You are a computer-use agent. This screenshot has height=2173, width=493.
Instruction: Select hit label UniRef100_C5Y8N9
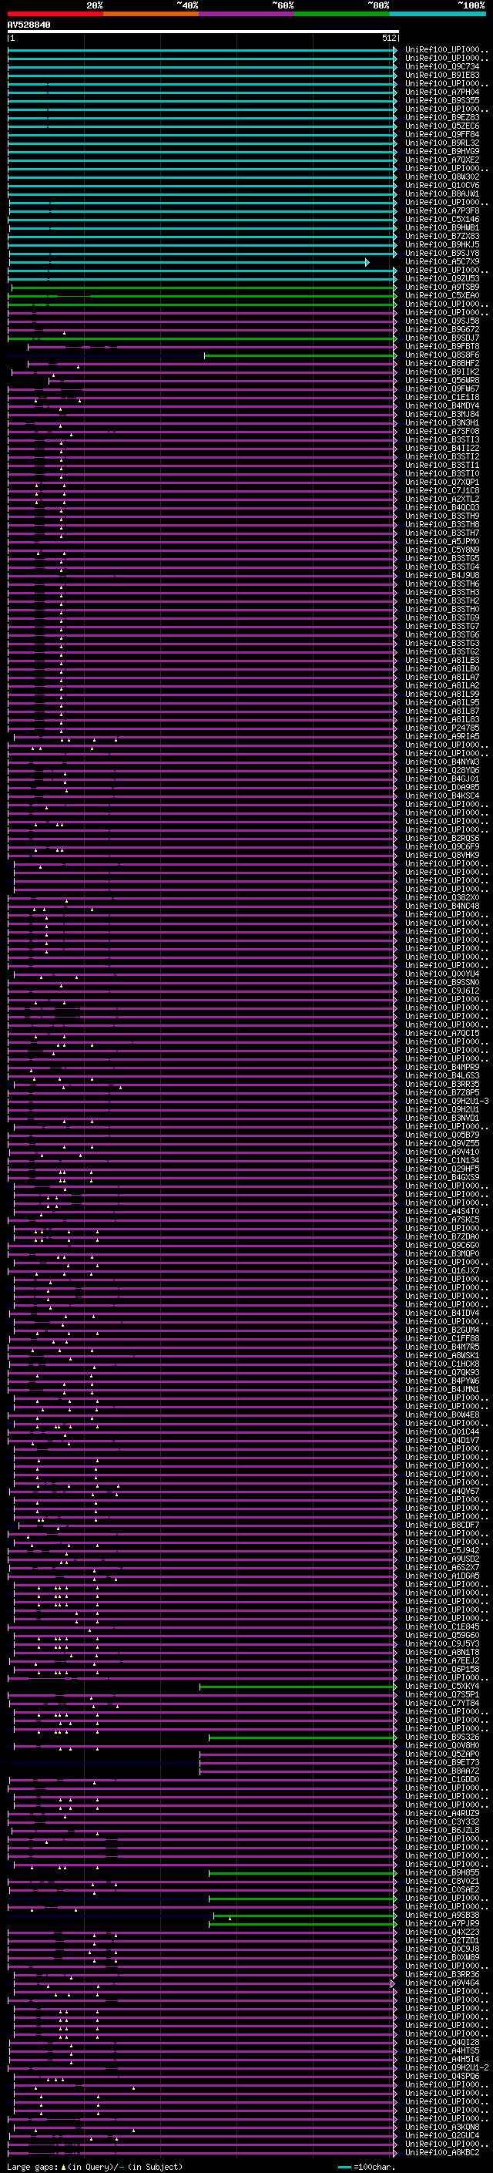coord(441,550)
